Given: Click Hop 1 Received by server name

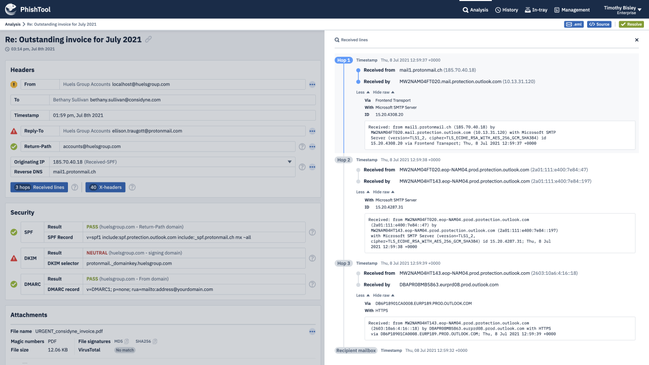Looking at the screenshot, I should 450,82.
